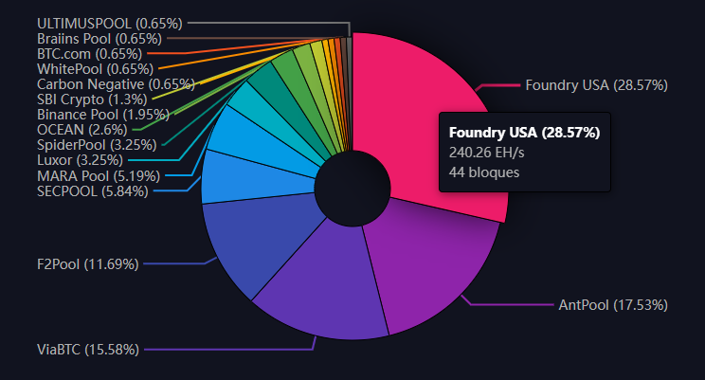This screenshot has height=380, width=705.
Task: Click the Luxor (3.25%) label
Action: pos(80,160)
